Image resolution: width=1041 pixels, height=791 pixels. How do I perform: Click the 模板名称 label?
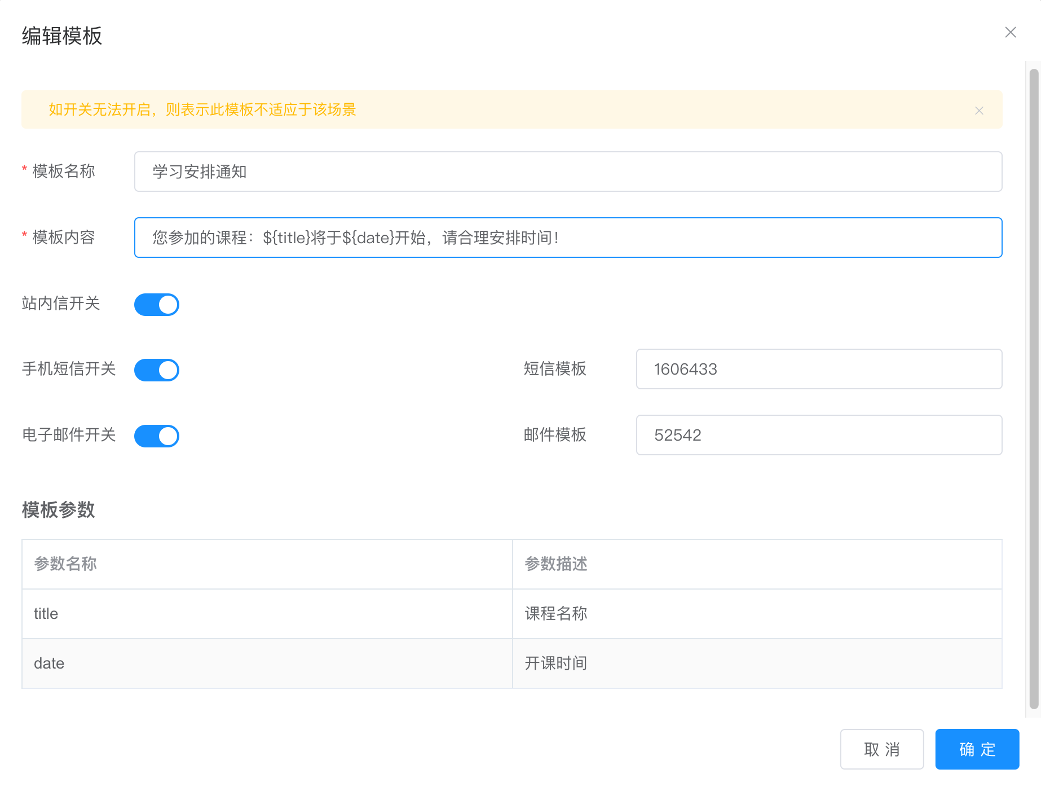[64, 172]
